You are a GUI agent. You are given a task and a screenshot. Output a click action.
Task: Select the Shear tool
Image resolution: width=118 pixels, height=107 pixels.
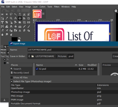15,22
